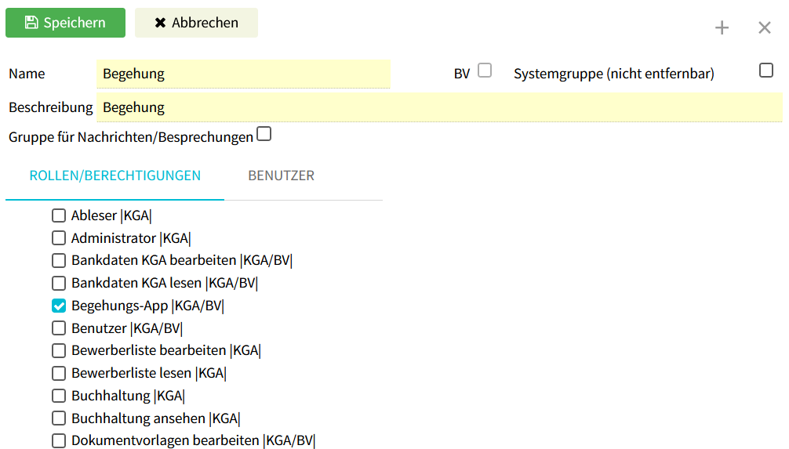Check the Benutzer role checkbox in the list
Screen dimensions: 789x449
pyautogui.click(x=59, y=328)
